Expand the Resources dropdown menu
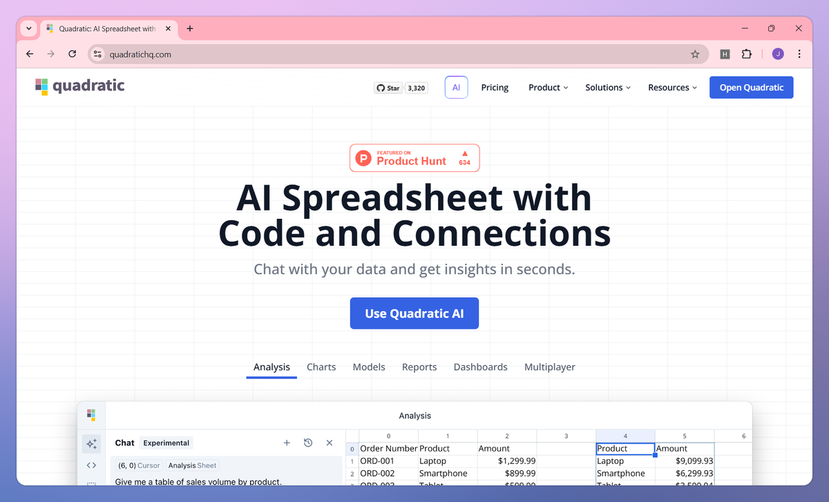The image size is (829, 502). [672, 88]
